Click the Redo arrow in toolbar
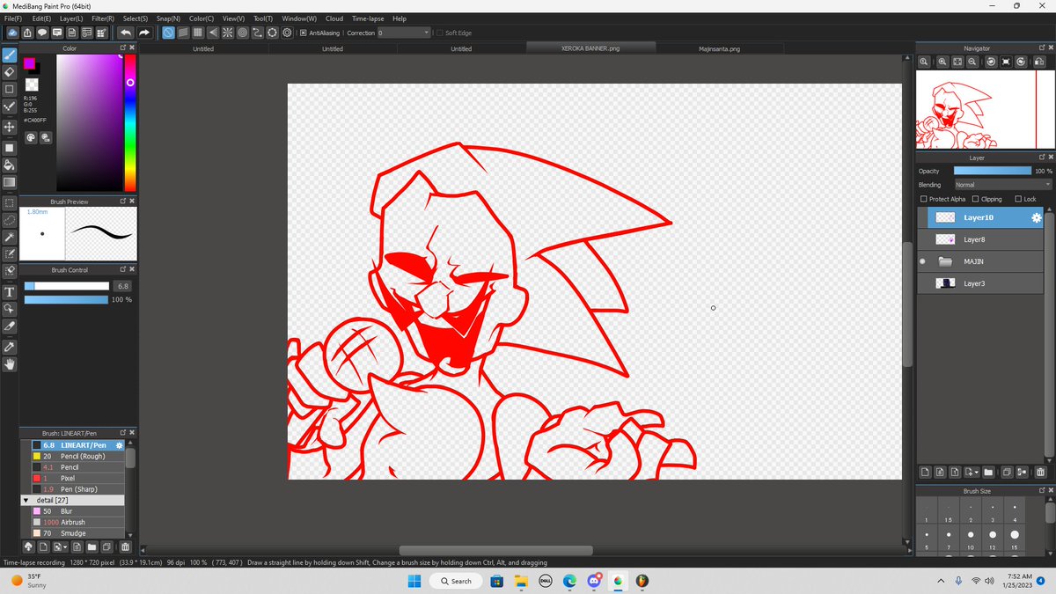 point(144,33)
